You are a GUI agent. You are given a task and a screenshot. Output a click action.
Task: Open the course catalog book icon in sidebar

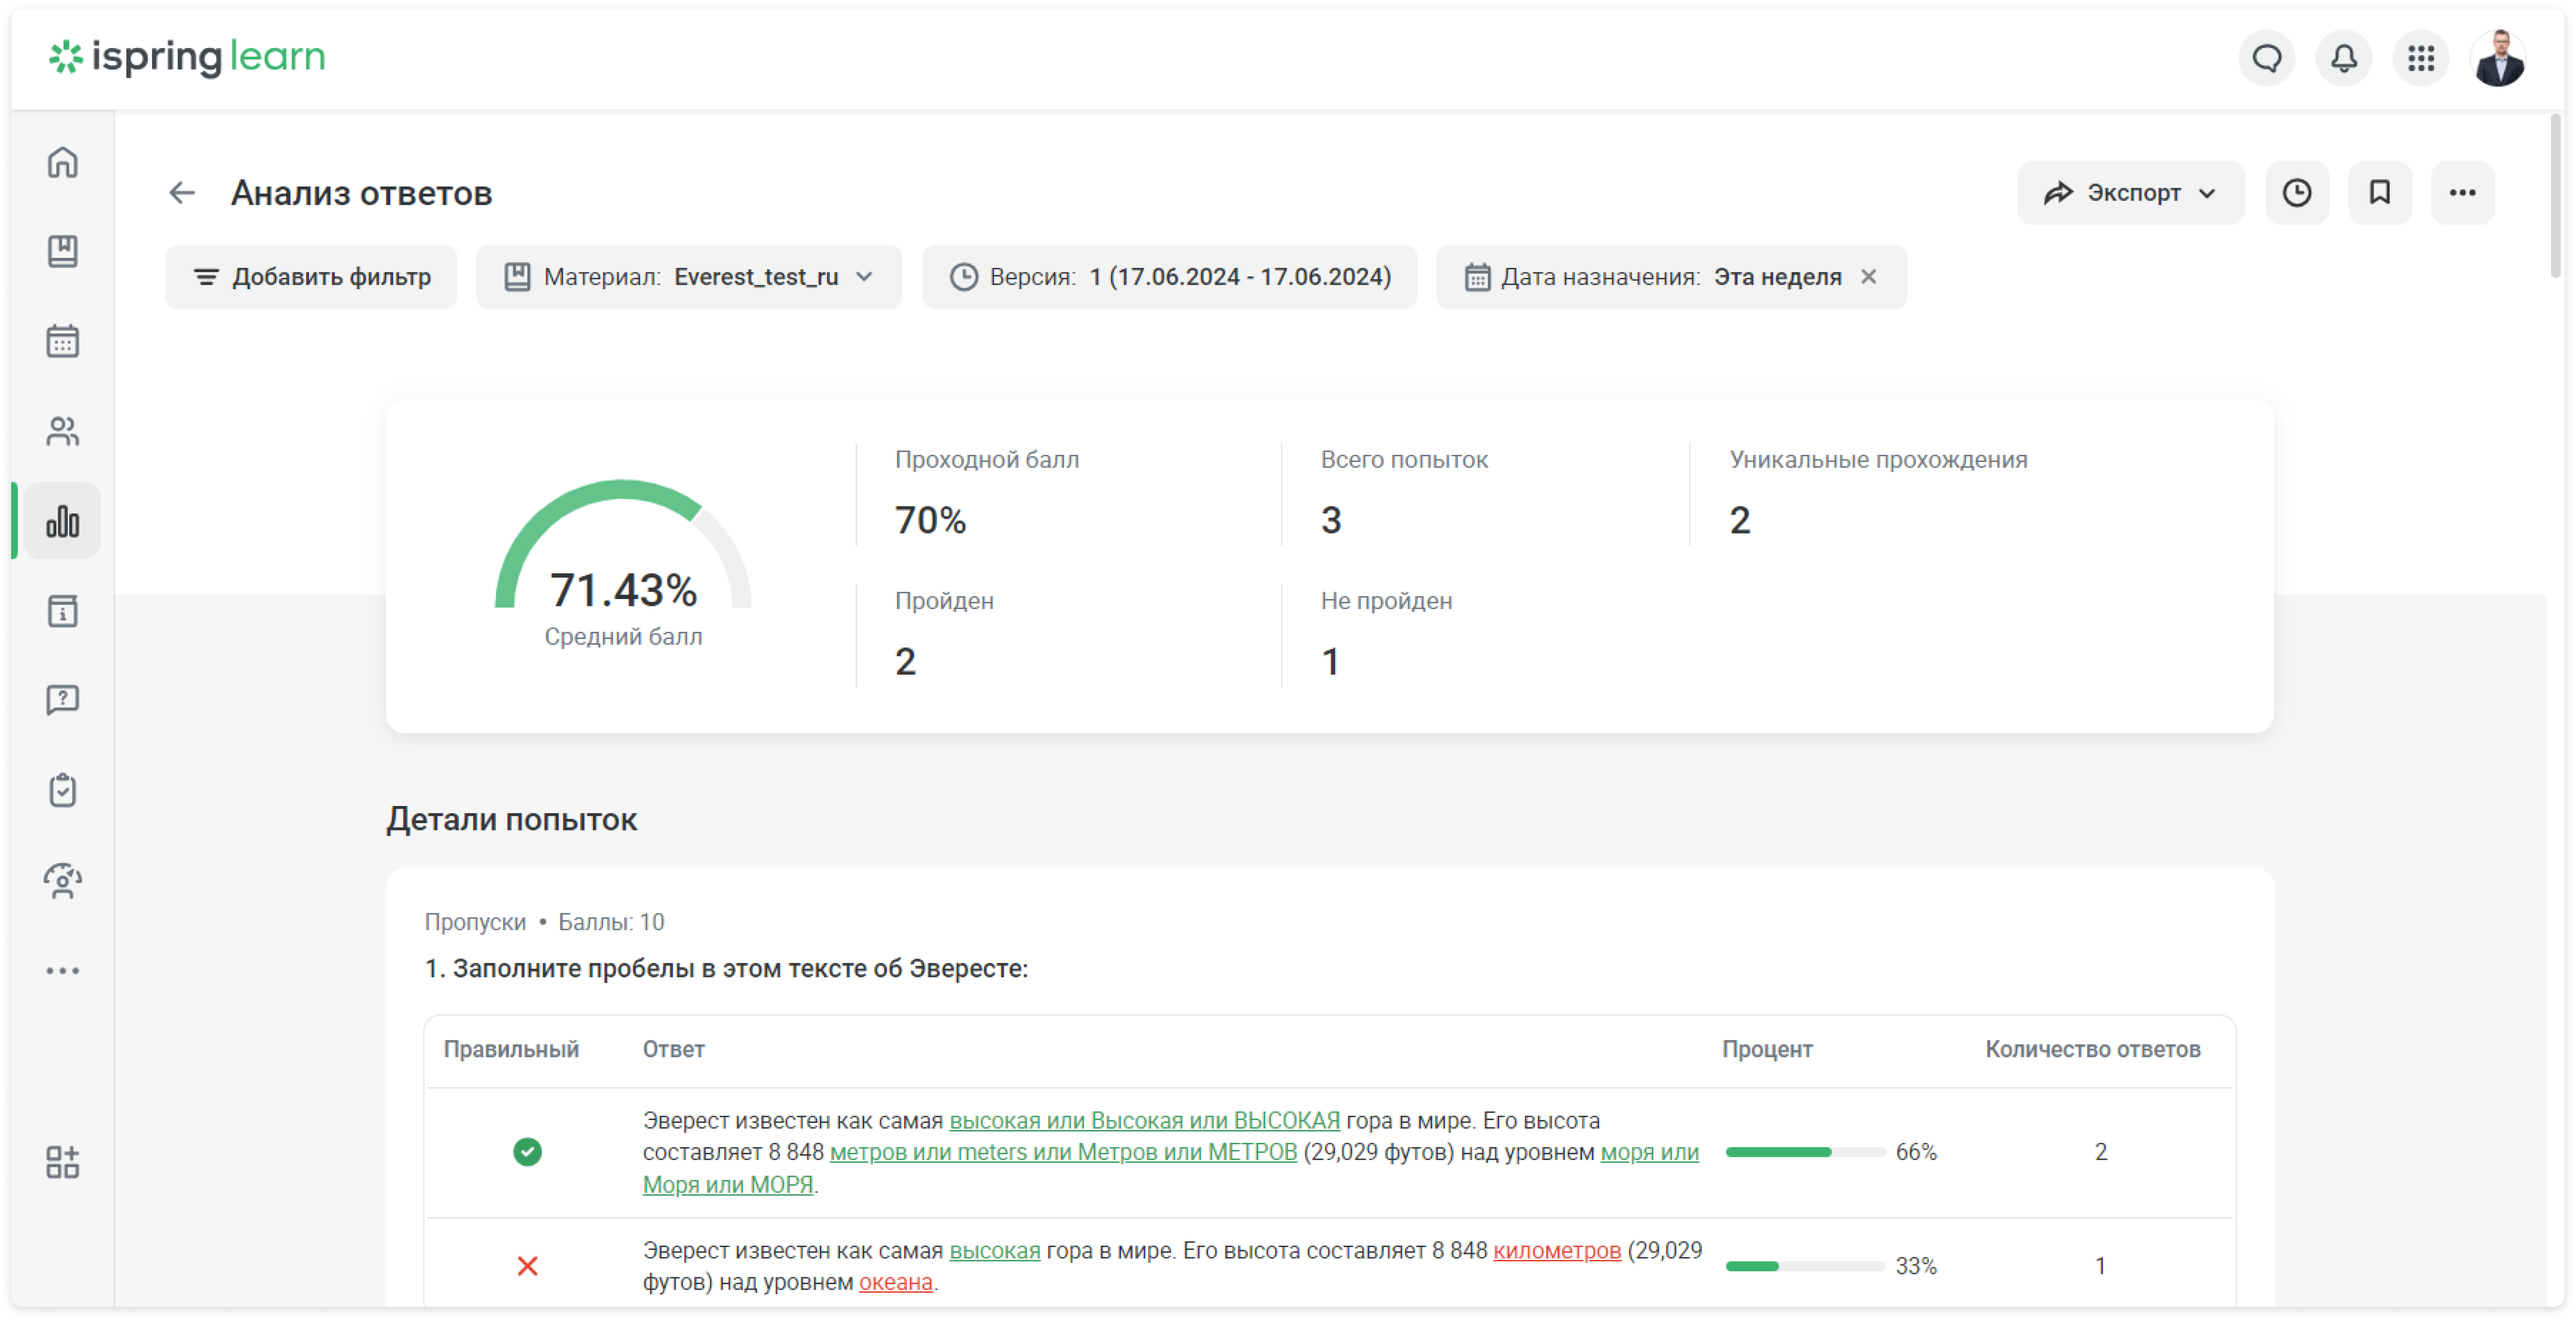click(63, 251)
